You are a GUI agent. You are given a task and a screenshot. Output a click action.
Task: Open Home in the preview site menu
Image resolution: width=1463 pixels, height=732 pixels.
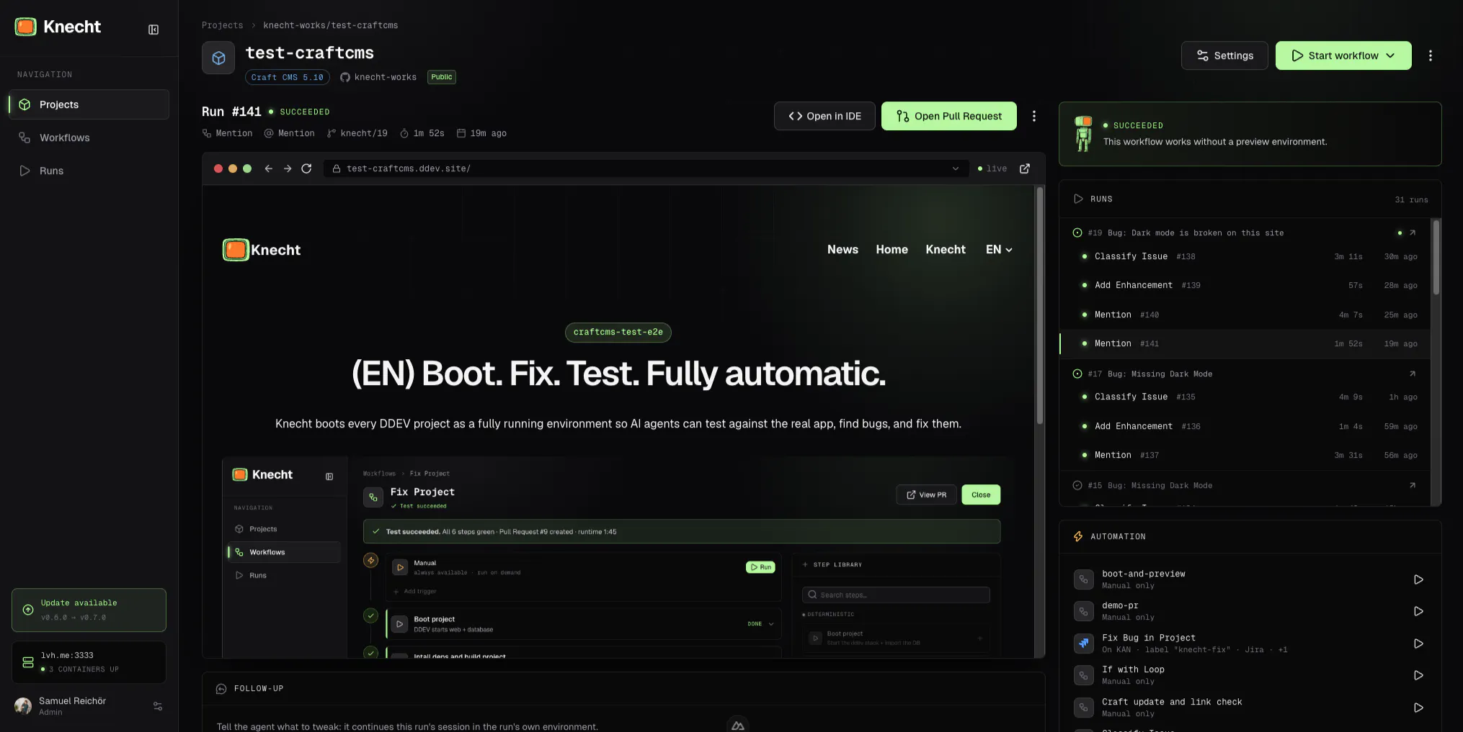pos(891,250)
